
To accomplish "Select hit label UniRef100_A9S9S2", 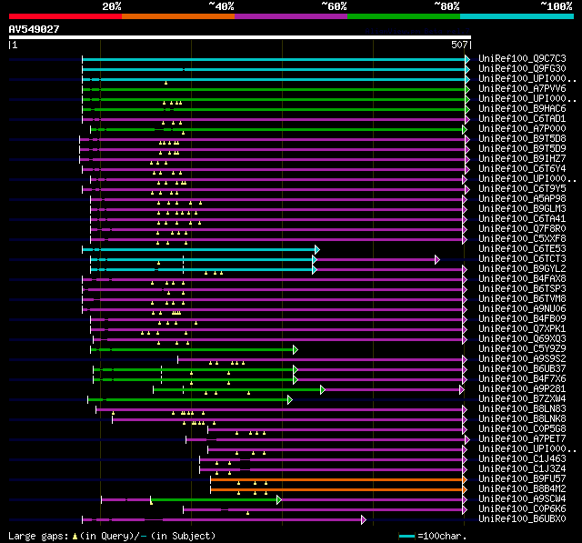I will tap(522, 359).
